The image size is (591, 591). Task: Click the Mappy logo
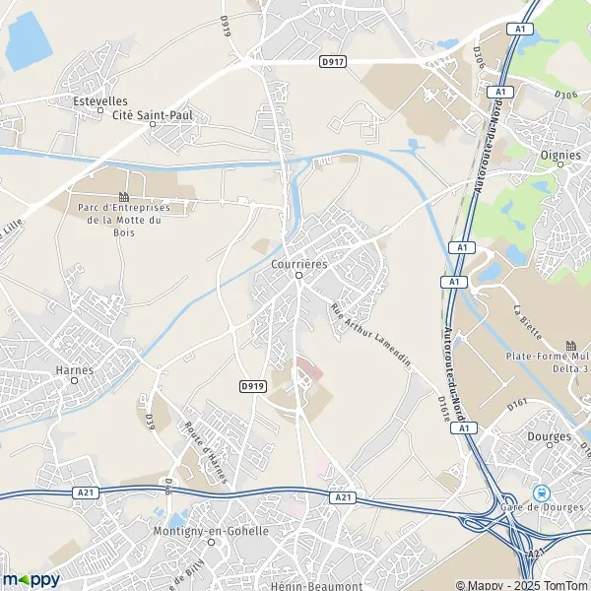coord(31,580)
